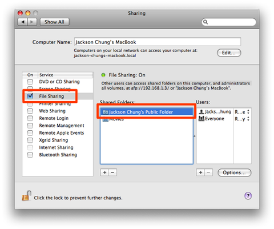Open the Options... button
This screenshot has height=229, width=274.
(x=235, y=172)
